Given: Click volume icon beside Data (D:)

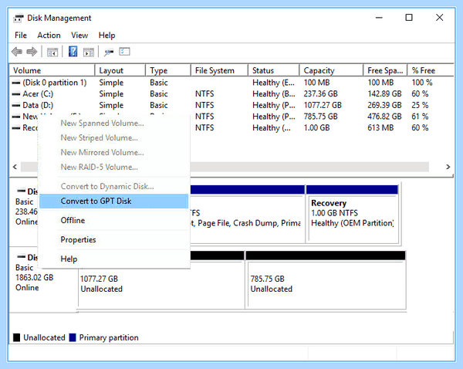Looking at the screenshot, I should 16,106.
